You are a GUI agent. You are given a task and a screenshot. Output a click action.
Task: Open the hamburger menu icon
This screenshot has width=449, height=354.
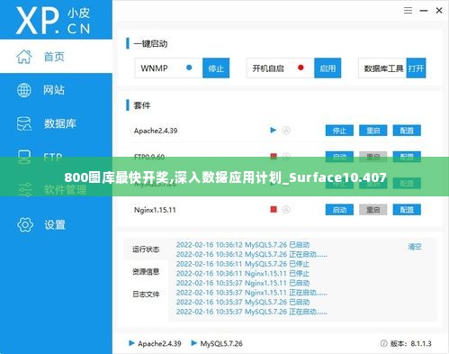(x=408, y=11)
